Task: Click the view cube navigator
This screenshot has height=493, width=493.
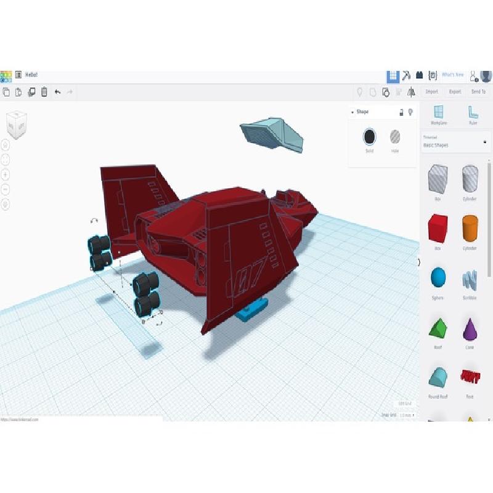Action: point(17,124)
